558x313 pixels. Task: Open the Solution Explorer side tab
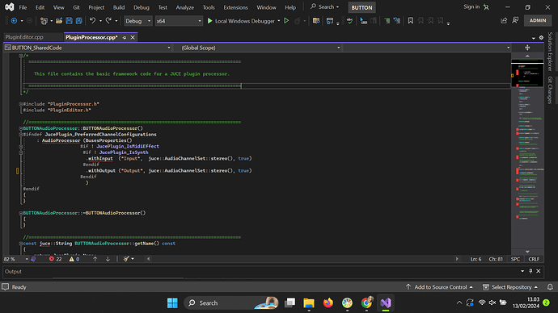(550, 52)
